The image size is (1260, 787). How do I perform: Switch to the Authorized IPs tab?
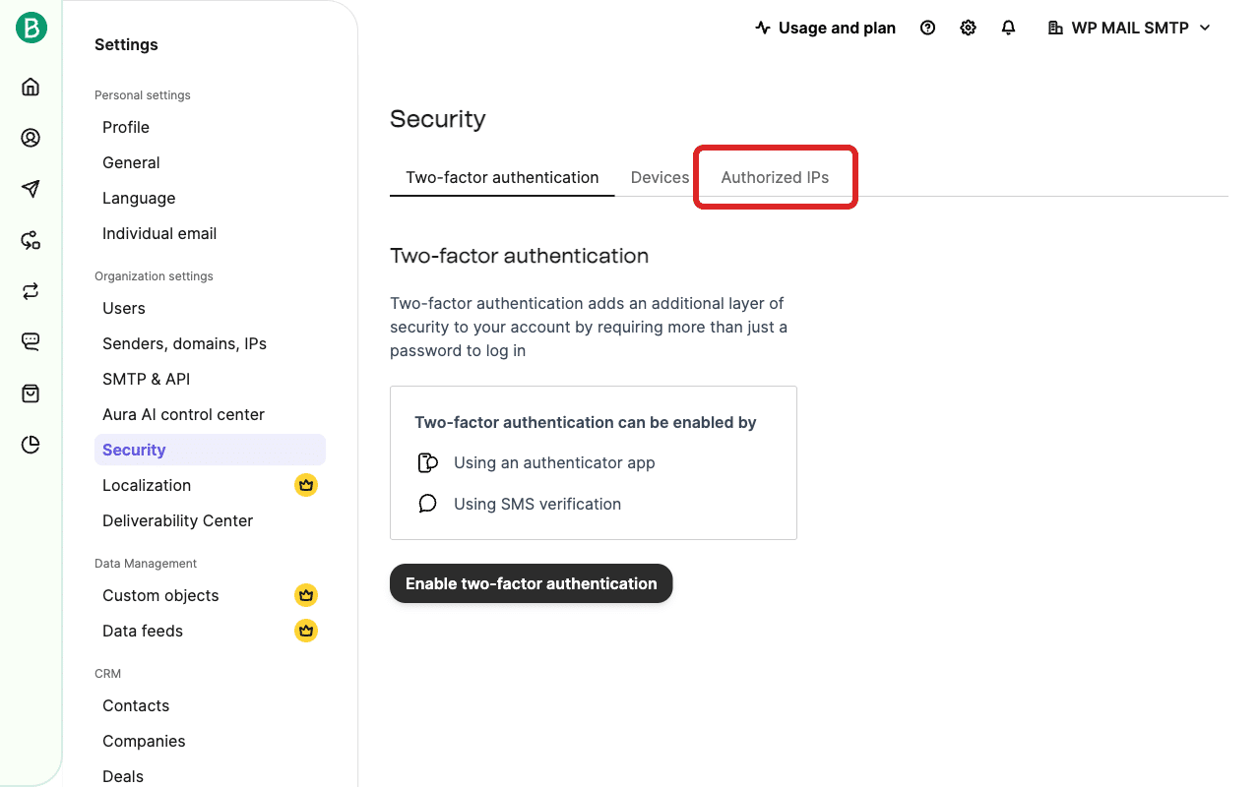point(775,177)
